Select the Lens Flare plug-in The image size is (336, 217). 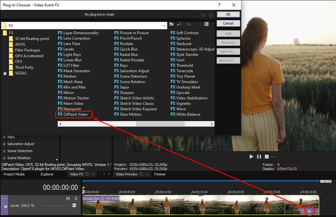pos(69,44)
